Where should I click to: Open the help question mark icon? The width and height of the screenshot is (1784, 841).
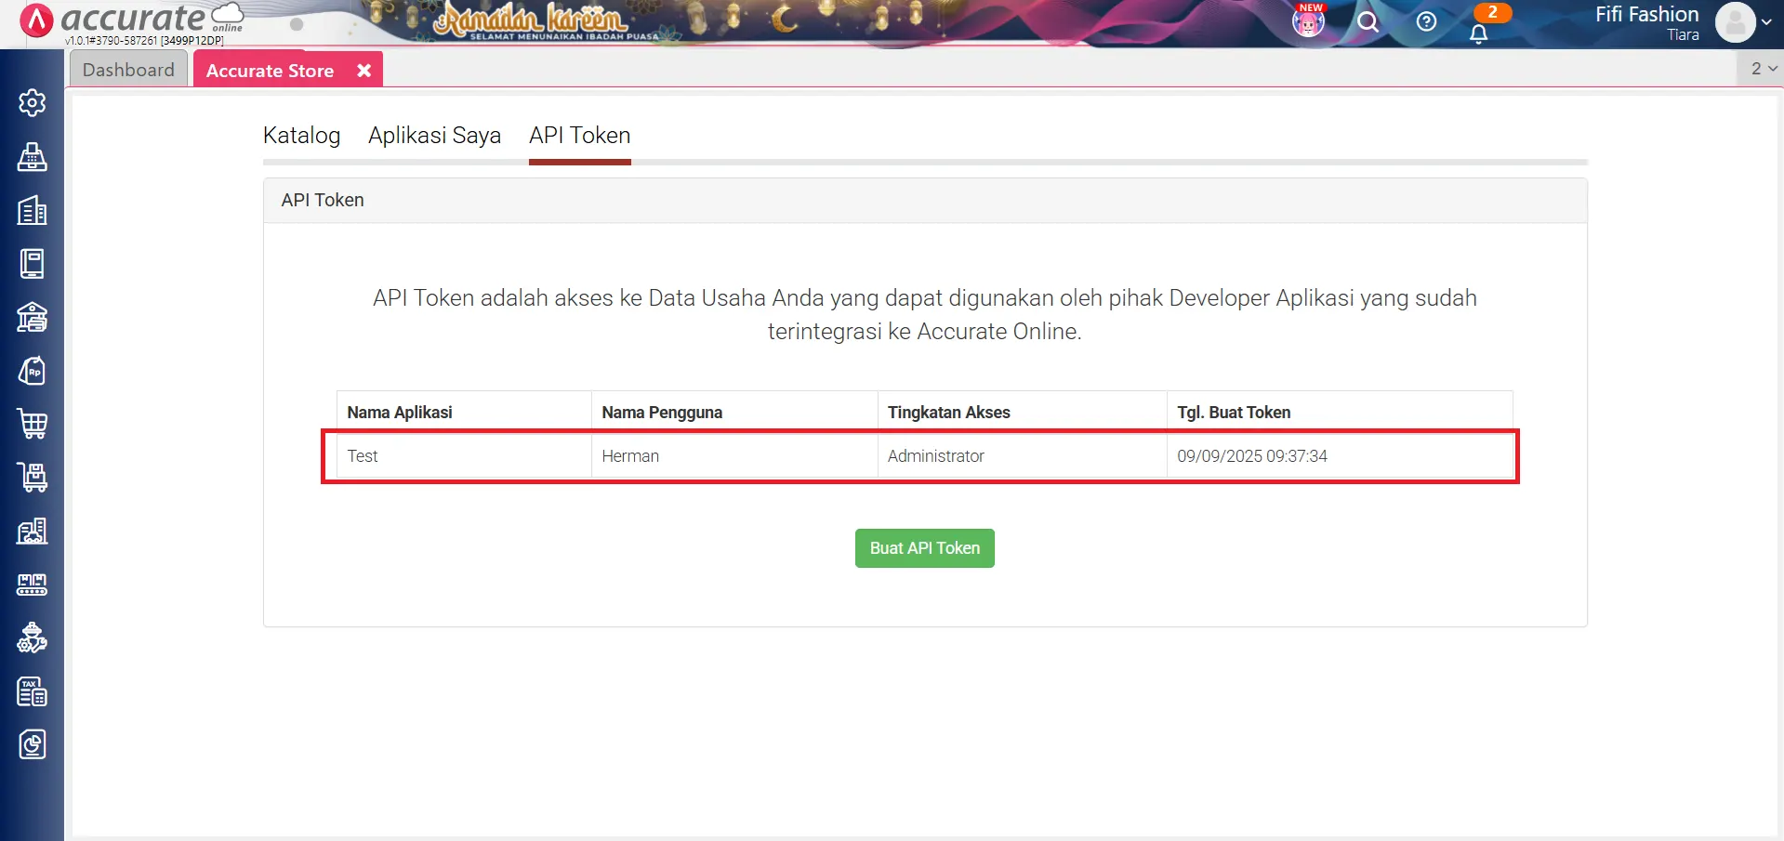click(1425, 22)
